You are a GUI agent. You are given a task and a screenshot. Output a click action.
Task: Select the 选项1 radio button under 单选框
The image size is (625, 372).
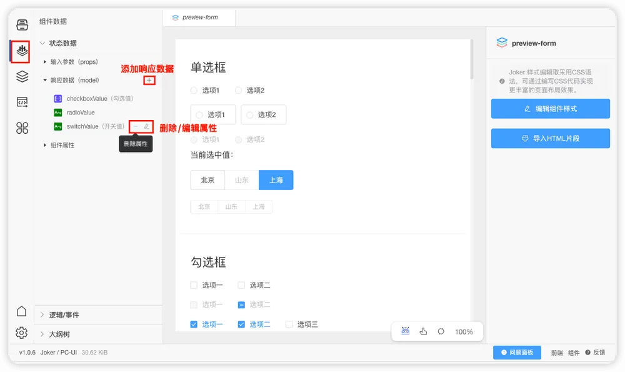pos(194,90)
